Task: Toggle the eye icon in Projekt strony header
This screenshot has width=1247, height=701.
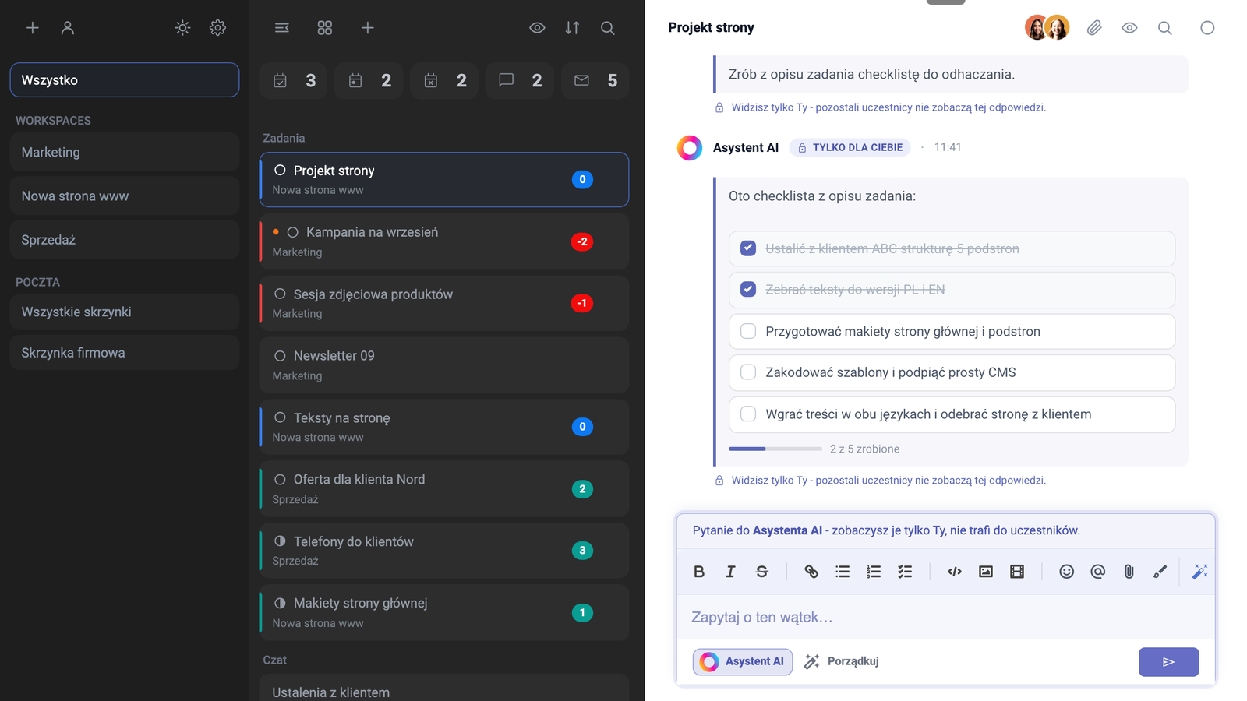Action: pyautogui.click(x=1129, y=28)
